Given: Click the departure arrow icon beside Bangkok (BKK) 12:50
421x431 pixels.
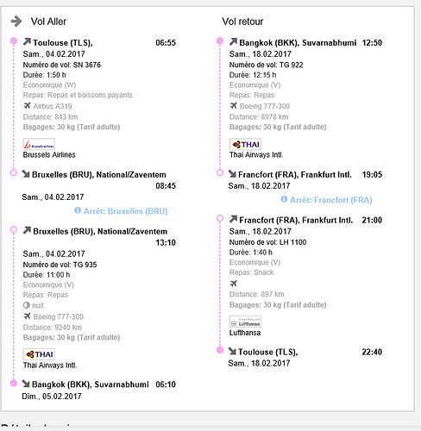Looking at the screenshot, I should [233, 42].
